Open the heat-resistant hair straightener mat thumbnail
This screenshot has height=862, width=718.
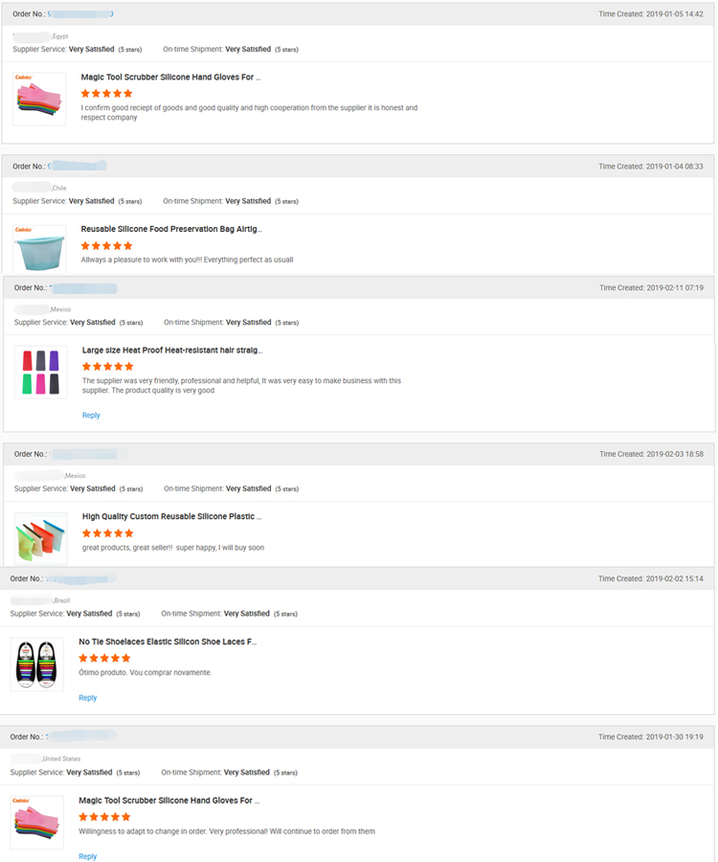tap(41, 372)
